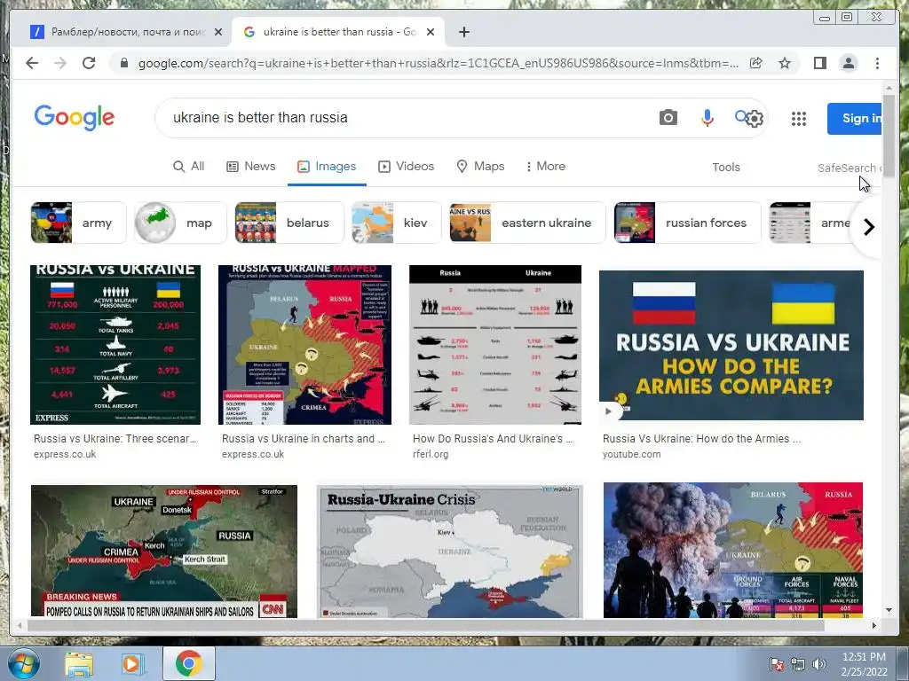Screen dimensions: 909x681
Task: Open Windows Explorer from taskbar
Action: (x=79, y=664)
